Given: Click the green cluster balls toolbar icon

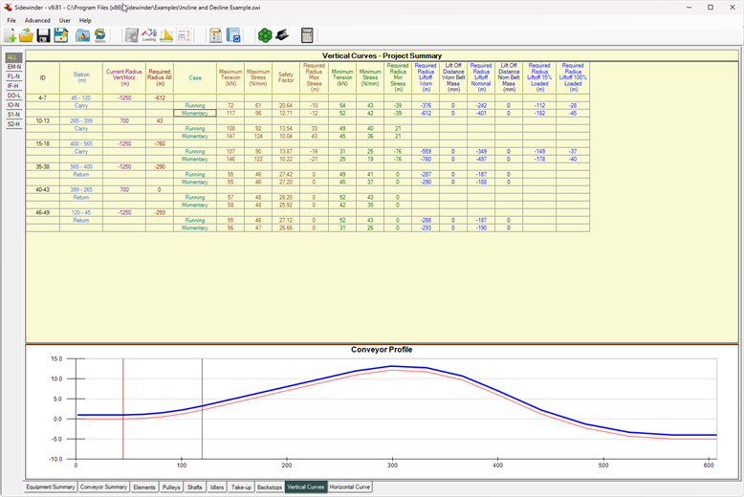Looking at the screenshot, I should [265, 35].
